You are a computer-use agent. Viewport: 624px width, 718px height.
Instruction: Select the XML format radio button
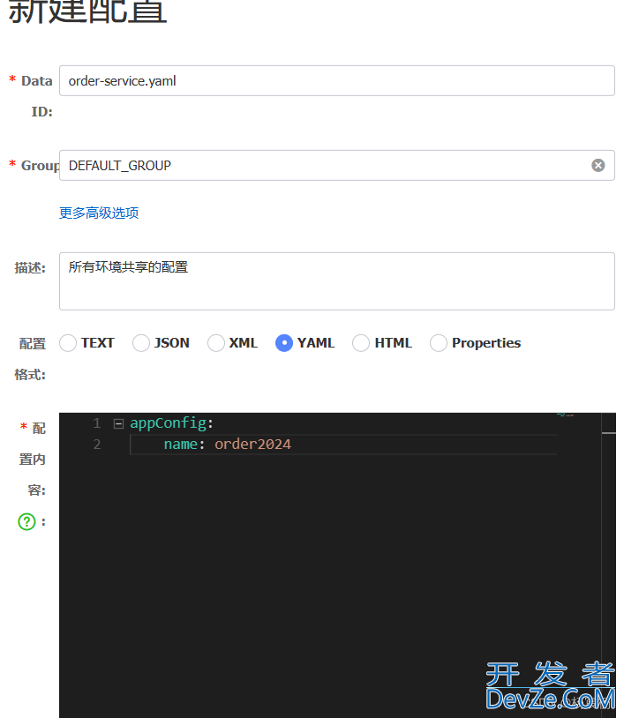click(x=215, y=343)
